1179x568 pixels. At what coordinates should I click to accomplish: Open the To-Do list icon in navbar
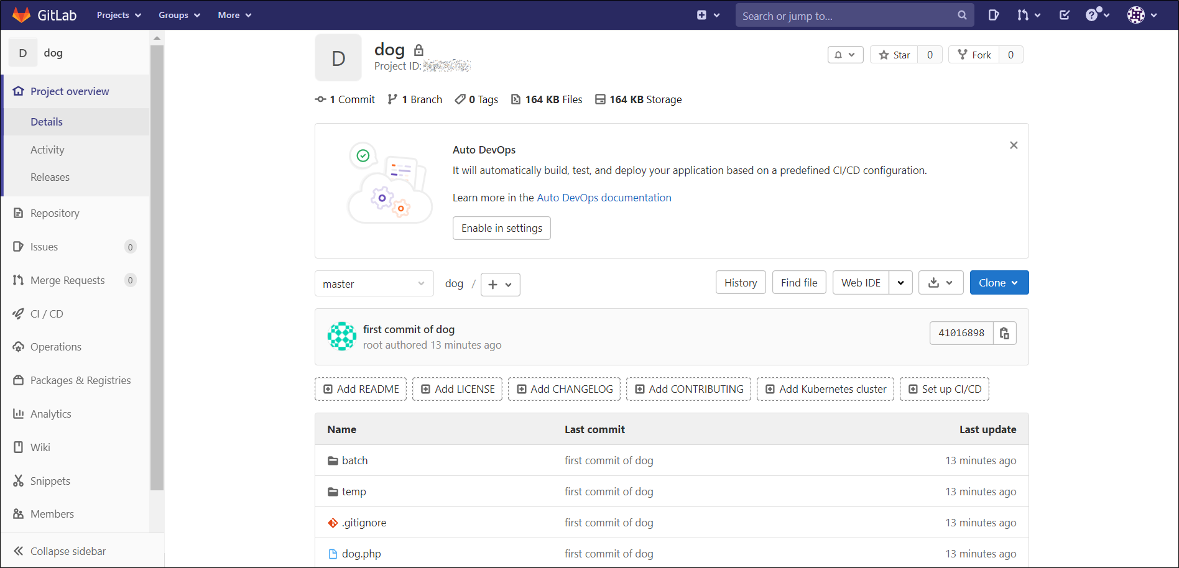[1063, 14]
